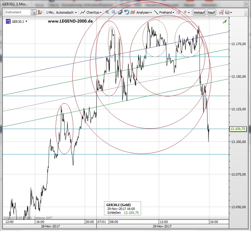The height and width of the screenshot is (231, 251).
Task: Open the crosshair cursor options dropdown
Action: (x=187, y=12)
